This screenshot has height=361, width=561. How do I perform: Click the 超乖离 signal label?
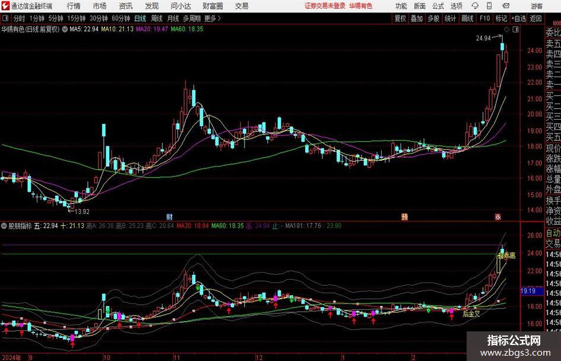506,255
